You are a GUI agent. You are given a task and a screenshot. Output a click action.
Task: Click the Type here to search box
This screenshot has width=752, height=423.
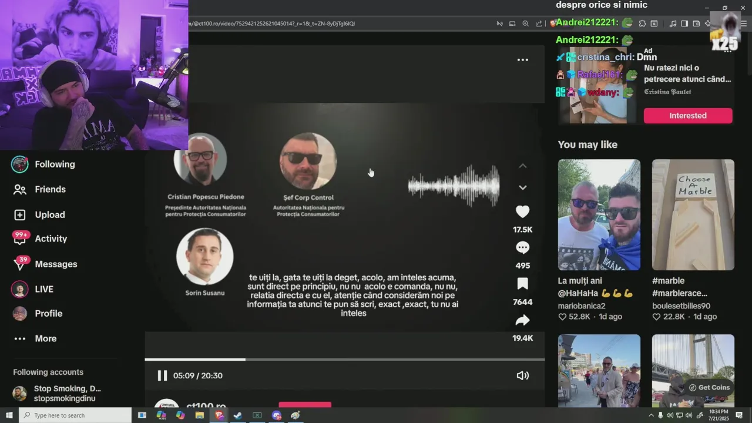(75, 415)
